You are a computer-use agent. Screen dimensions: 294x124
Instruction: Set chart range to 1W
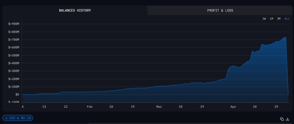click(264, 19)
